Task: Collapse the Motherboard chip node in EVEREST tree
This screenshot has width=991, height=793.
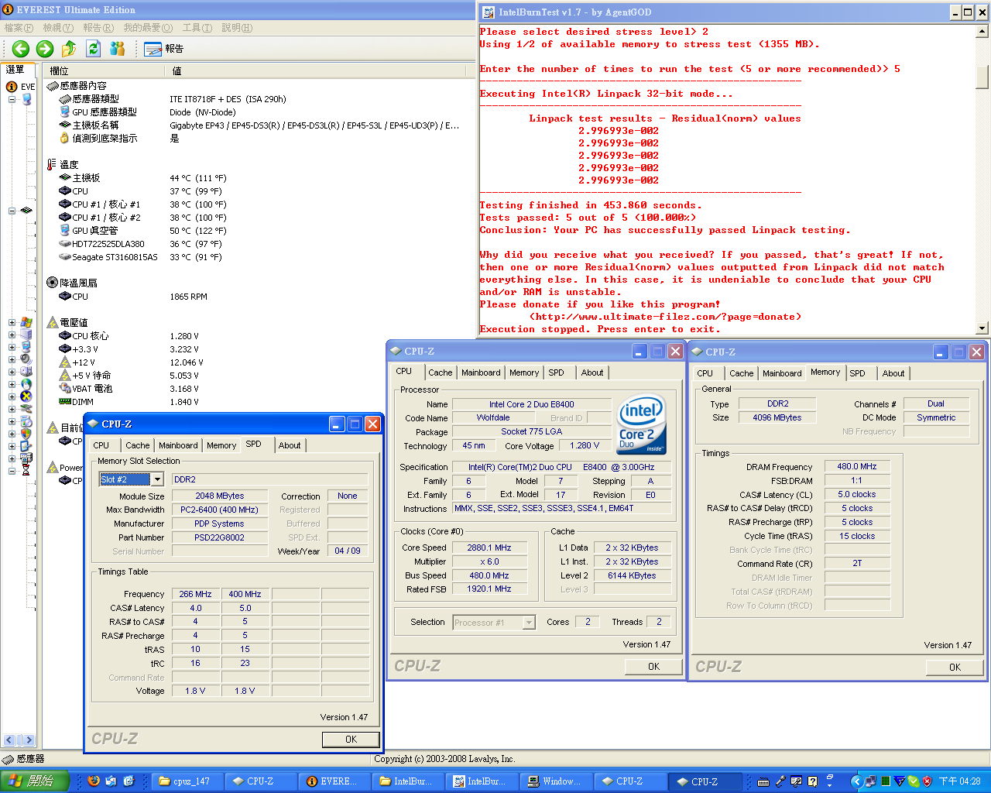Action: point(12,211)
